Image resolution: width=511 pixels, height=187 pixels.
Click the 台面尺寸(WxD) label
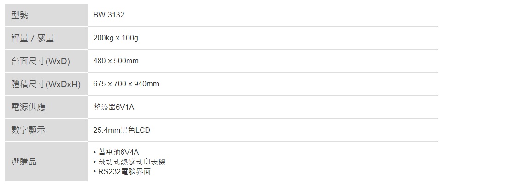point(41,61)
